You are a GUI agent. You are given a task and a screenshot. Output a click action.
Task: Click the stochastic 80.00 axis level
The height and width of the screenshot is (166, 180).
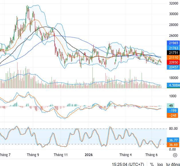pos(173,129)
